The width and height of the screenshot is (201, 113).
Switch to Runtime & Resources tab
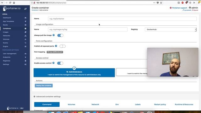click(x=184, y=105)
